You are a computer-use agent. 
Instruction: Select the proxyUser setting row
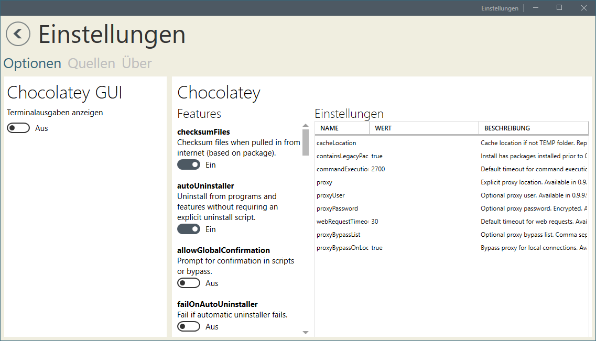click(451, 195)
